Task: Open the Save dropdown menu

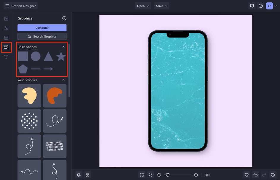Action: 161,6
